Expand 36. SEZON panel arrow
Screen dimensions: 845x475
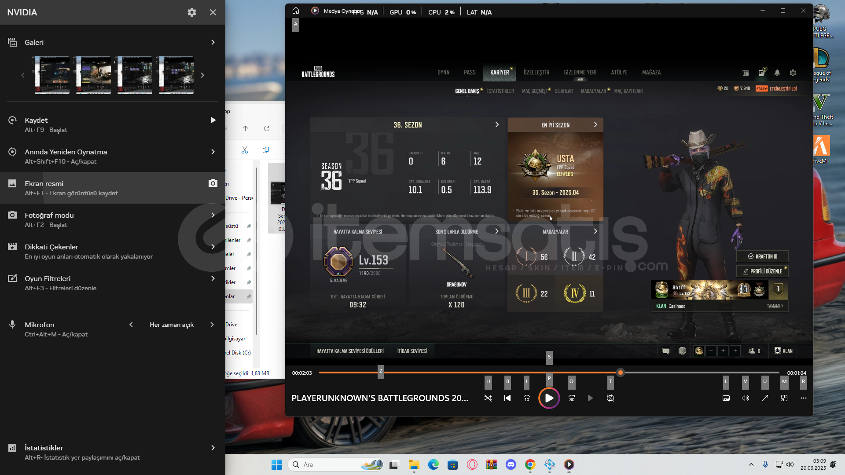click(497, 125)
